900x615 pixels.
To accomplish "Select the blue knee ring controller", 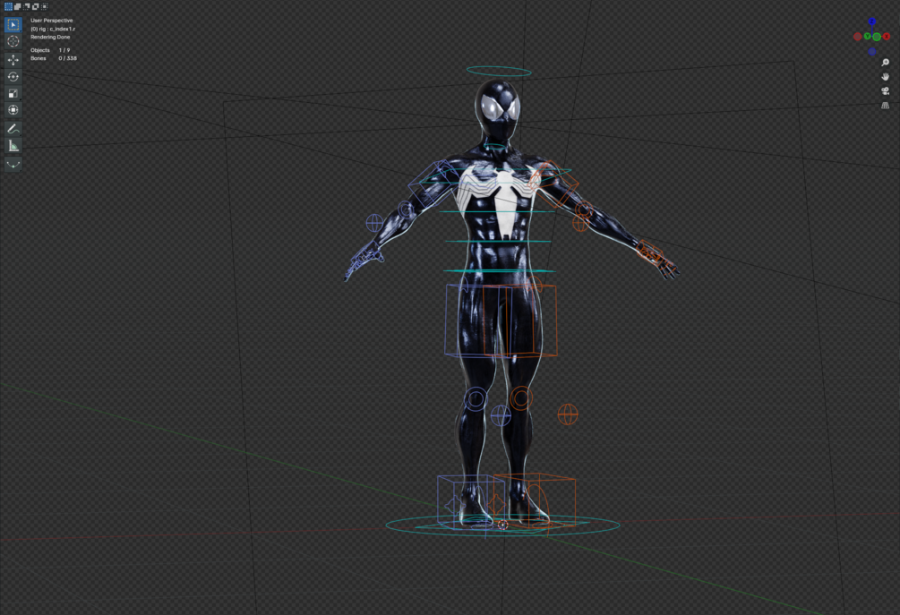I will 476,398.
